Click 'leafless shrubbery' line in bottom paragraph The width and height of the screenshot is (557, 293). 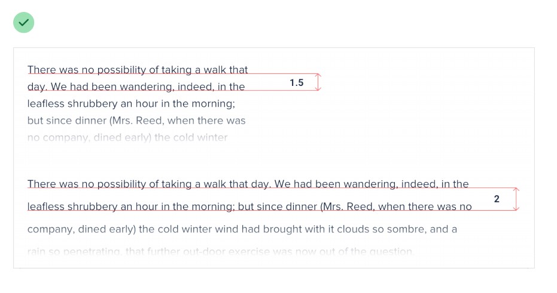pyautogui.click(x=249, y=206)
